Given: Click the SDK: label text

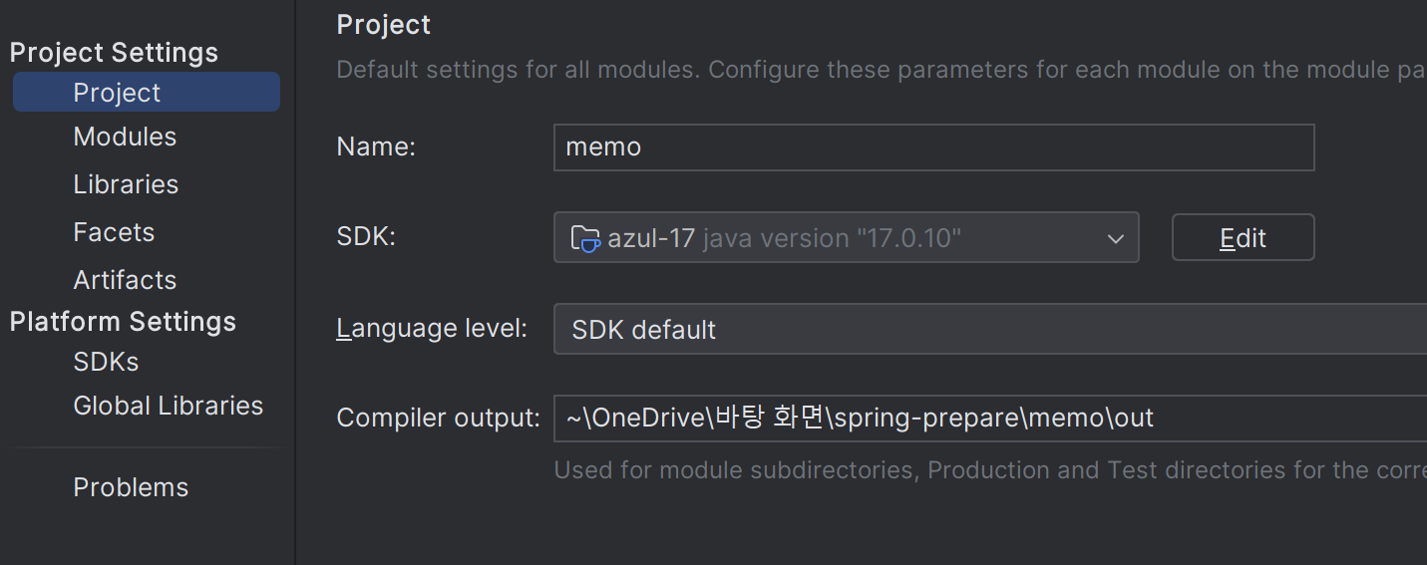Looking at the screenshot, I should tap(366, 237).
